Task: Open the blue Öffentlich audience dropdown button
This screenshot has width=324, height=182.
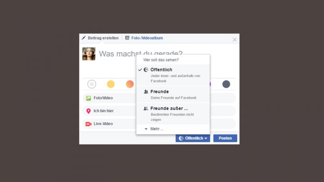Action: 193,138
